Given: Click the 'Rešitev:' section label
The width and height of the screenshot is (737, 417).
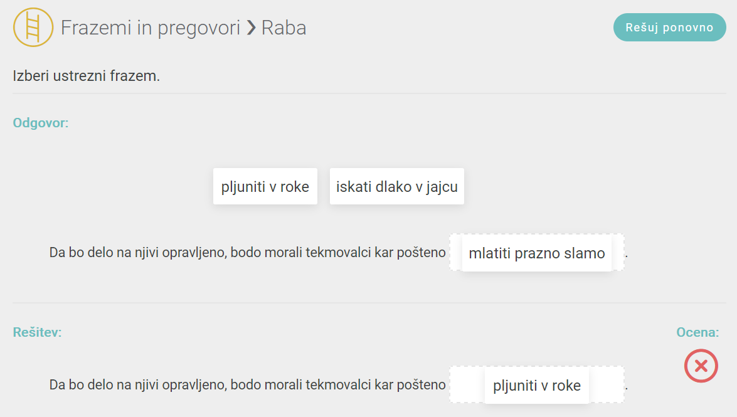Looking at the screenshot, I should [37, 332].
